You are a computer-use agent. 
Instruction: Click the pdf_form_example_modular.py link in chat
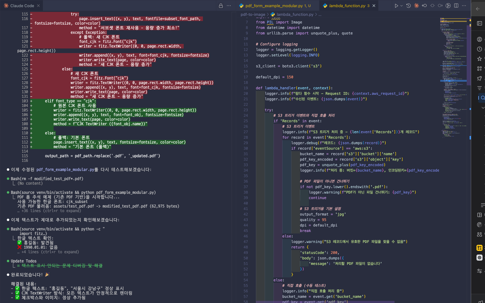[x=65, y=169]
